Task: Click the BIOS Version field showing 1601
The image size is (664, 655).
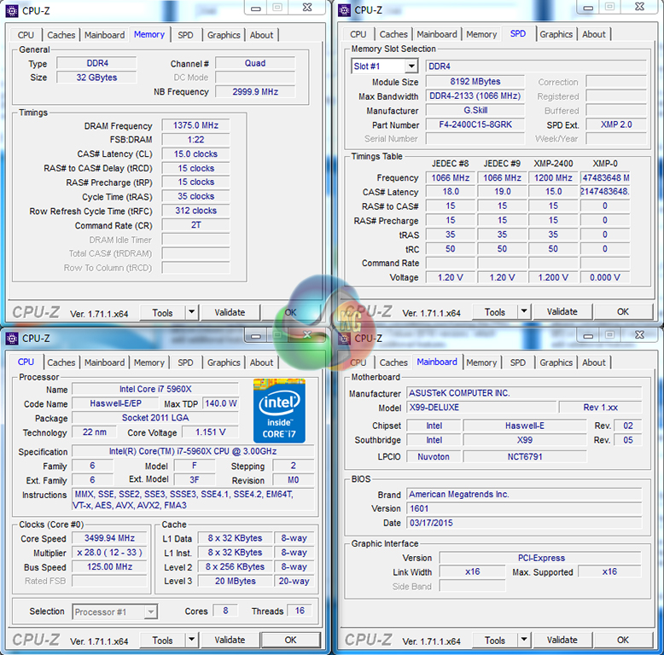Action: [x=496, y=508]
